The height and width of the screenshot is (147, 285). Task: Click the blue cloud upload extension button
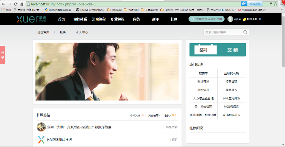pos(252,3)
